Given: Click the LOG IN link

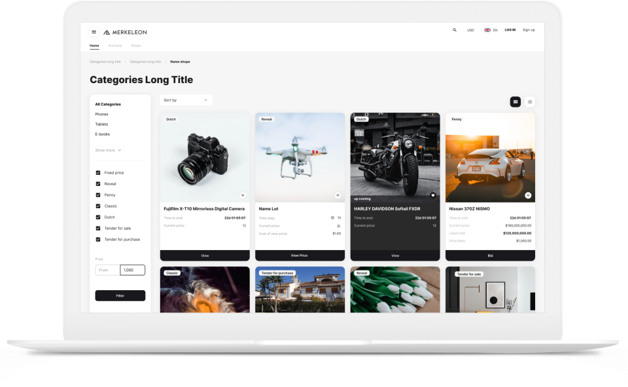Looking at the screenshot, I should point(510,30).
